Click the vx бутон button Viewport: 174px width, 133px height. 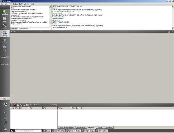[x=5, y=99]
